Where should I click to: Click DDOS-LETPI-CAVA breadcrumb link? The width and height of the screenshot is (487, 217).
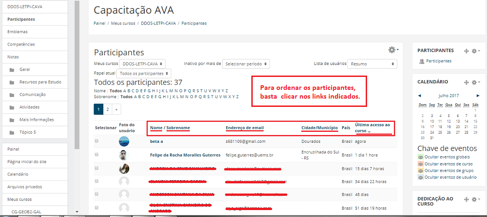pos(158,23)
